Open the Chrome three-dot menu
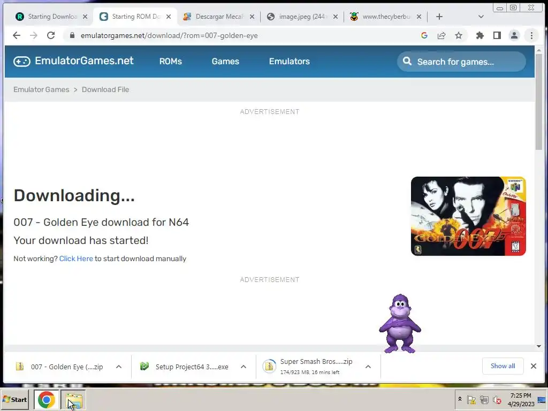 531,35
